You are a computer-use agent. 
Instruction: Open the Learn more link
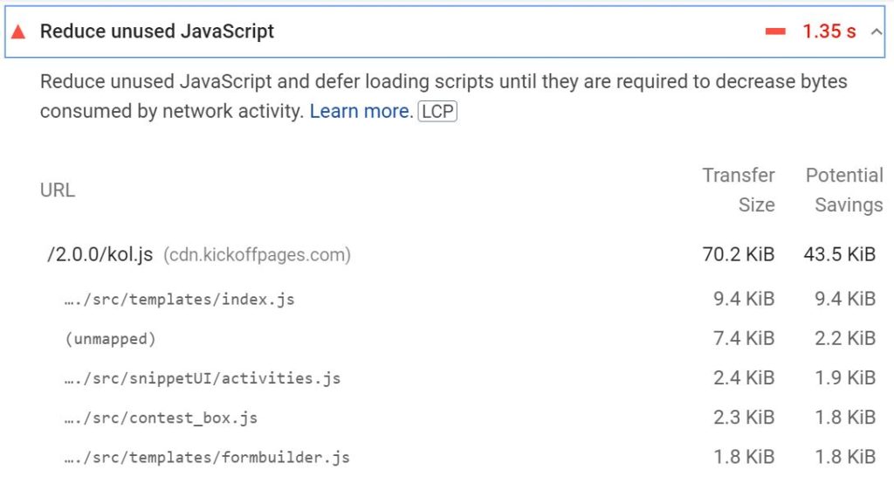pos(361,111)
